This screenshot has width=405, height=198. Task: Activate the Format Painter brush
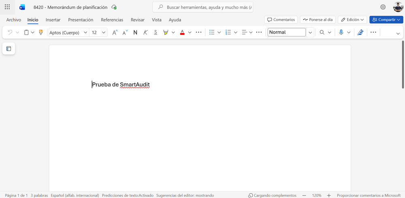40,32
